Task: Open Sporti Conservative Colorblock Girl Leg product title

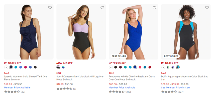Action: pyautogui.click(x=80, y=78)
